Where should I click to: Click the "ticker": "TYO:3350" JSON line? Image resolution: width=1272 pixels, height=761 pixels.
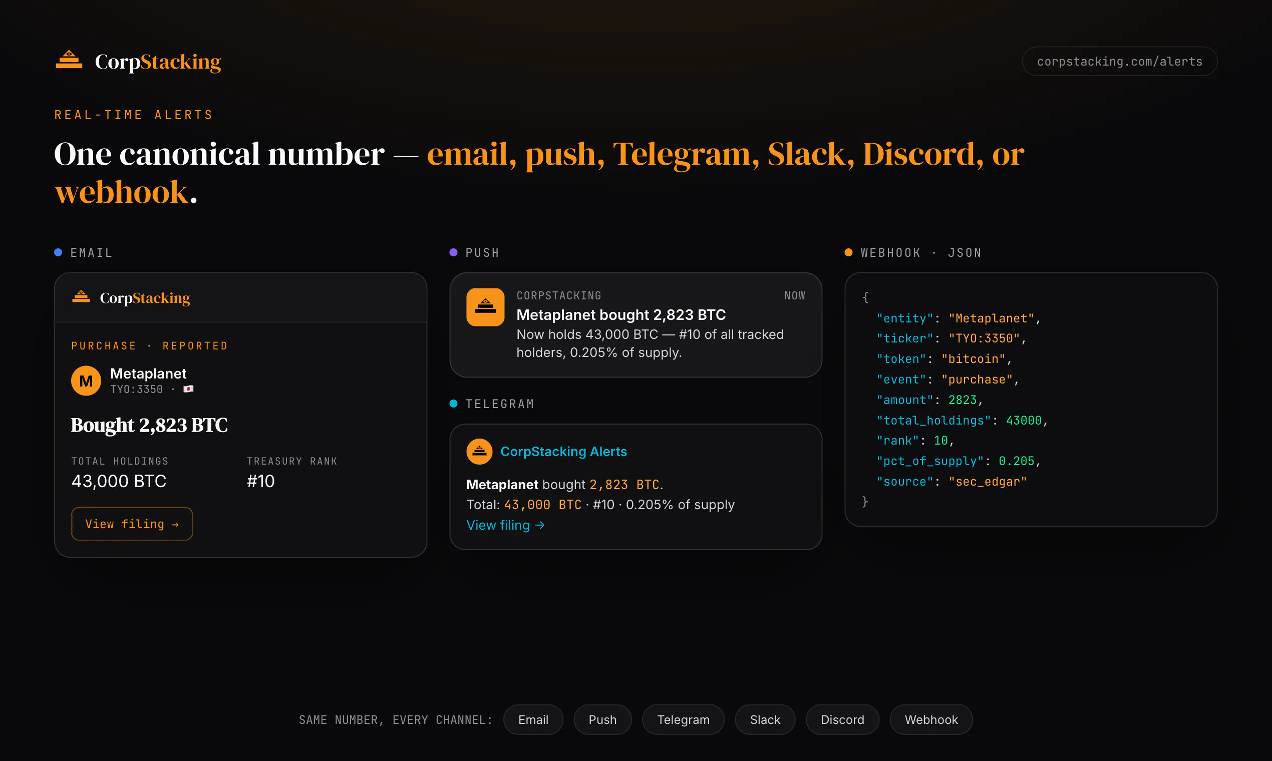pos(951,338)
